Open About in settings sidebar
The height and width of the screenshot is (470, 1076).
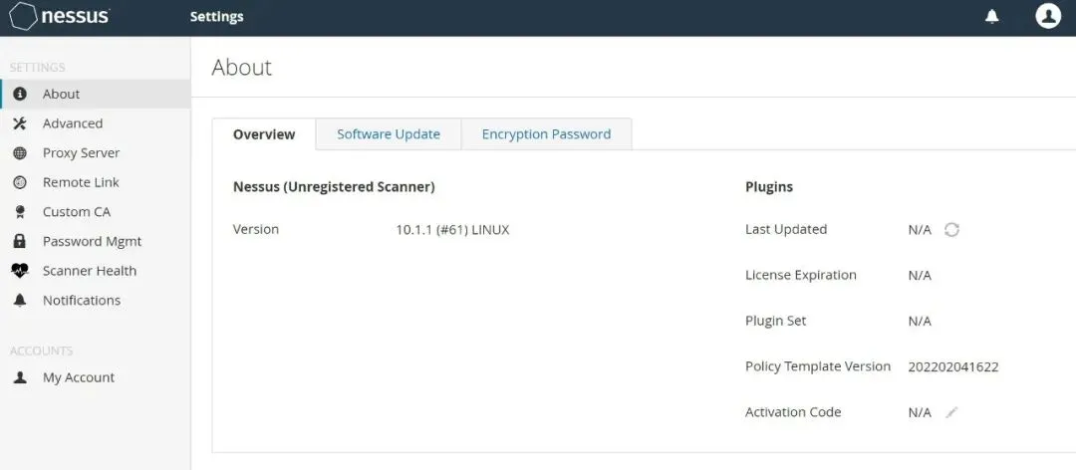pyautogui.click(x=96, y=94)
